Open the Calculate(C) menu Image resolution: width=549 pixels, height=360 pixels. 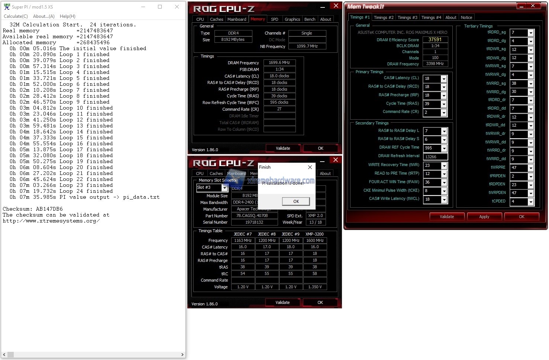pyautogui.click(x=16, y=16)
